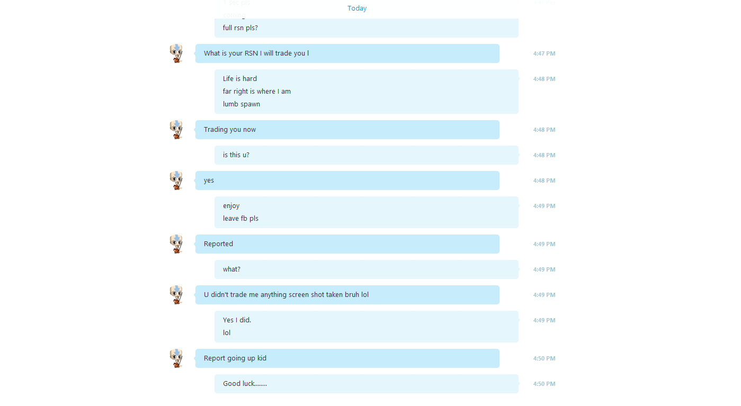
Task: Select the 'Good luck........' message bubble
Action: 367,384
